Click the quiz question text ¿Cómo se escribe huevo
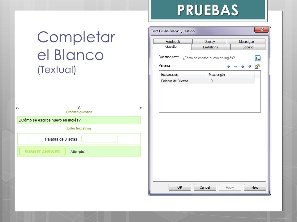The width and height of the screenshot is (297, 222). click(50, 120)
